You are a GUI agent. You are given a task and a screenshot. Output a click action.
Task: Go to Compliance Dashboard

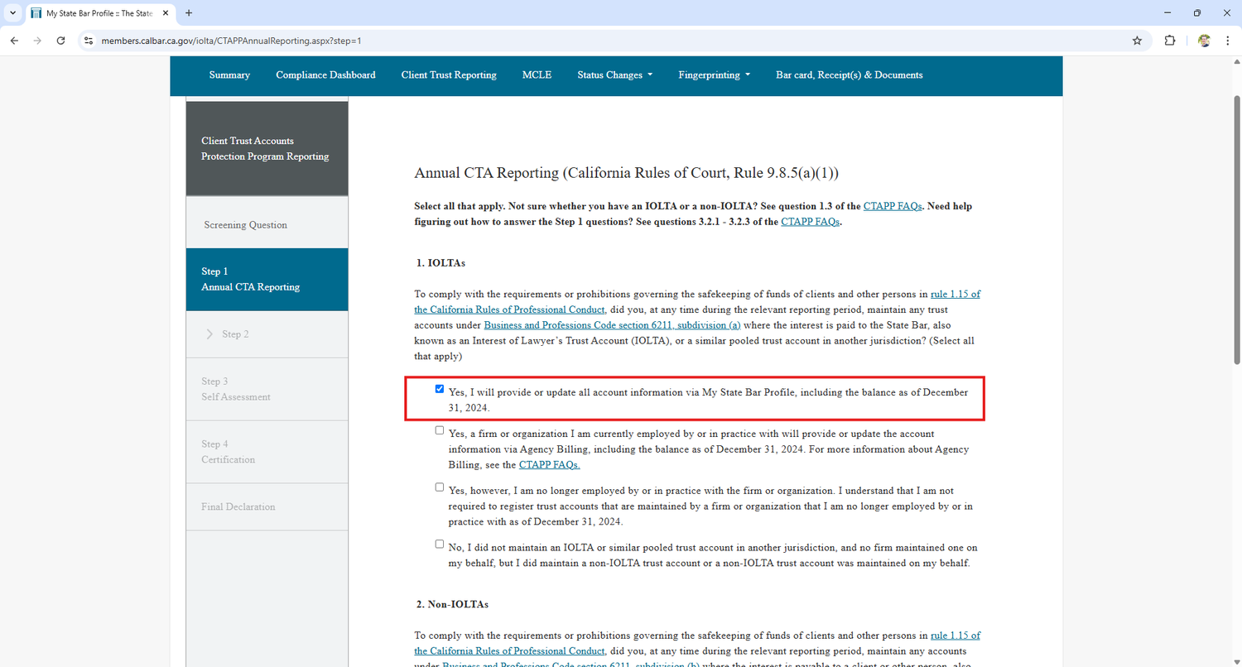325,74
